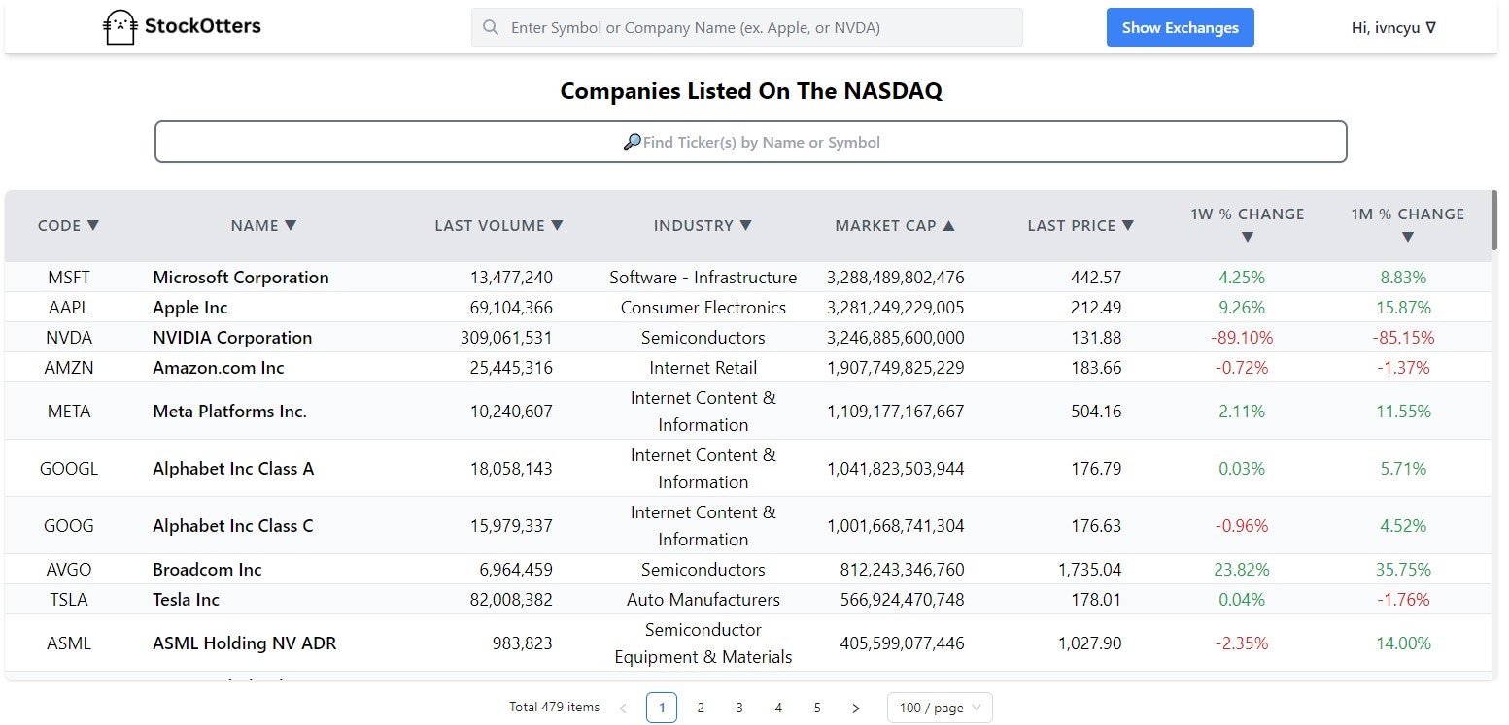Go to page 4
Image resolution: width=1509 pixels, height=725 pixels.
click(778, 708)
